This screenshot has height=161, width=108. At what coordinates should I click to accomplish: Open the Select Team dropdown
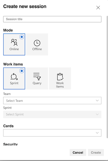tap(52, 101)
